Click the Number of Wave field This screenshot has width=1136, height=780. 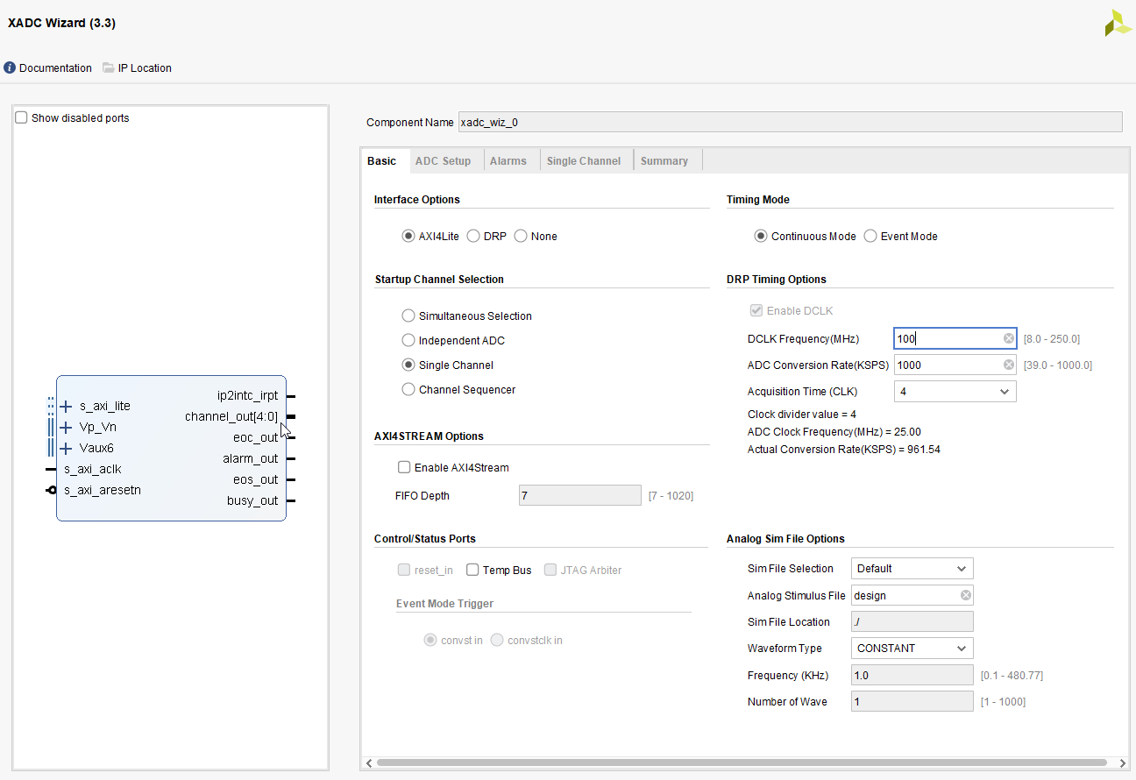pos(912,701)
